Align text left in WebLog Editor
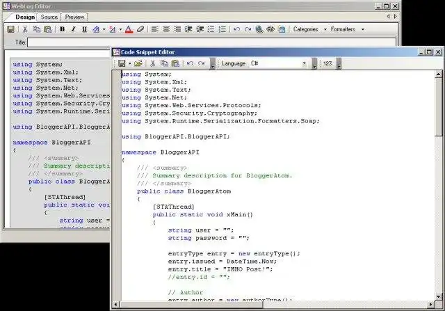The width and height of the screenshot is (445, 311). (154, 29)
